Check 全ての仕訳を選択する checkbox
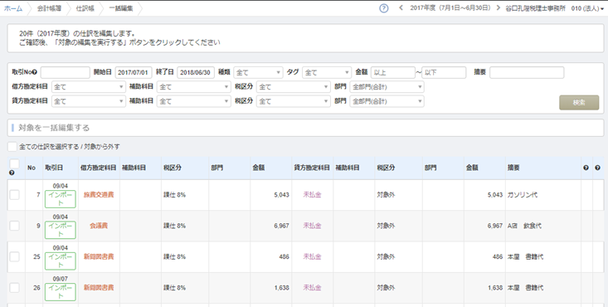Image resolution: width=608 pixels, height=307 pixels. (x=12, y=146)
